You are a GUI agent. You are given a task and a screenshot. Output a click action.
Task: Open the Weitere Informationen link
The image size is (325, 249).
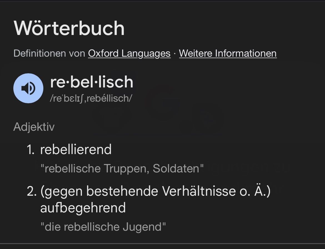[228, 53]
